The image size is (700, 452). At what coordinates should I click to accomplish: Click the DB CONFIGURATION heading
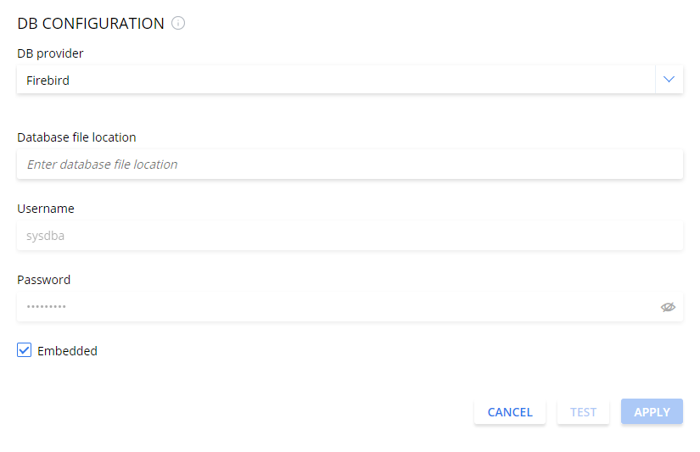point(91,24)
